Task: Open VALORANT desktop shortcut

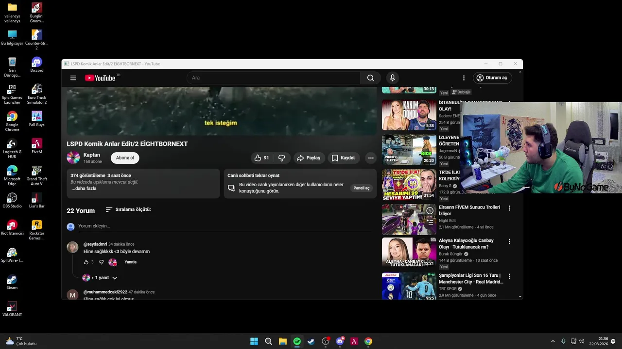Action: coord(12,309)
